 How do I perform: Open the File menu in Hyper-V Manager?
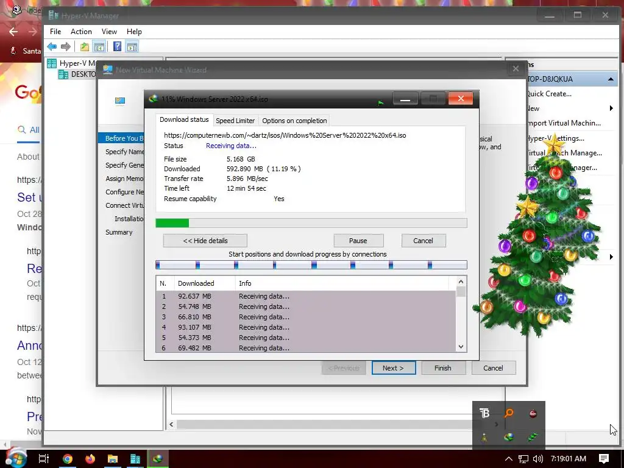[55, 32]
